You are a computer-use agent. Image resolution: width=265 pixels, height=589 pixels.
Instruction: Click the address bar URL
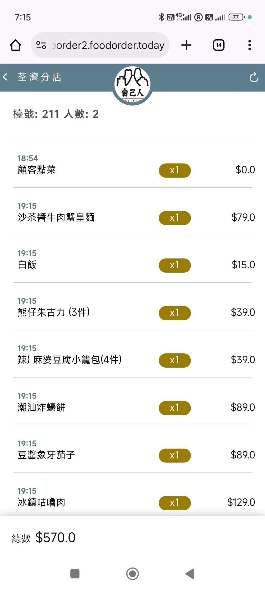pos(108,45)
